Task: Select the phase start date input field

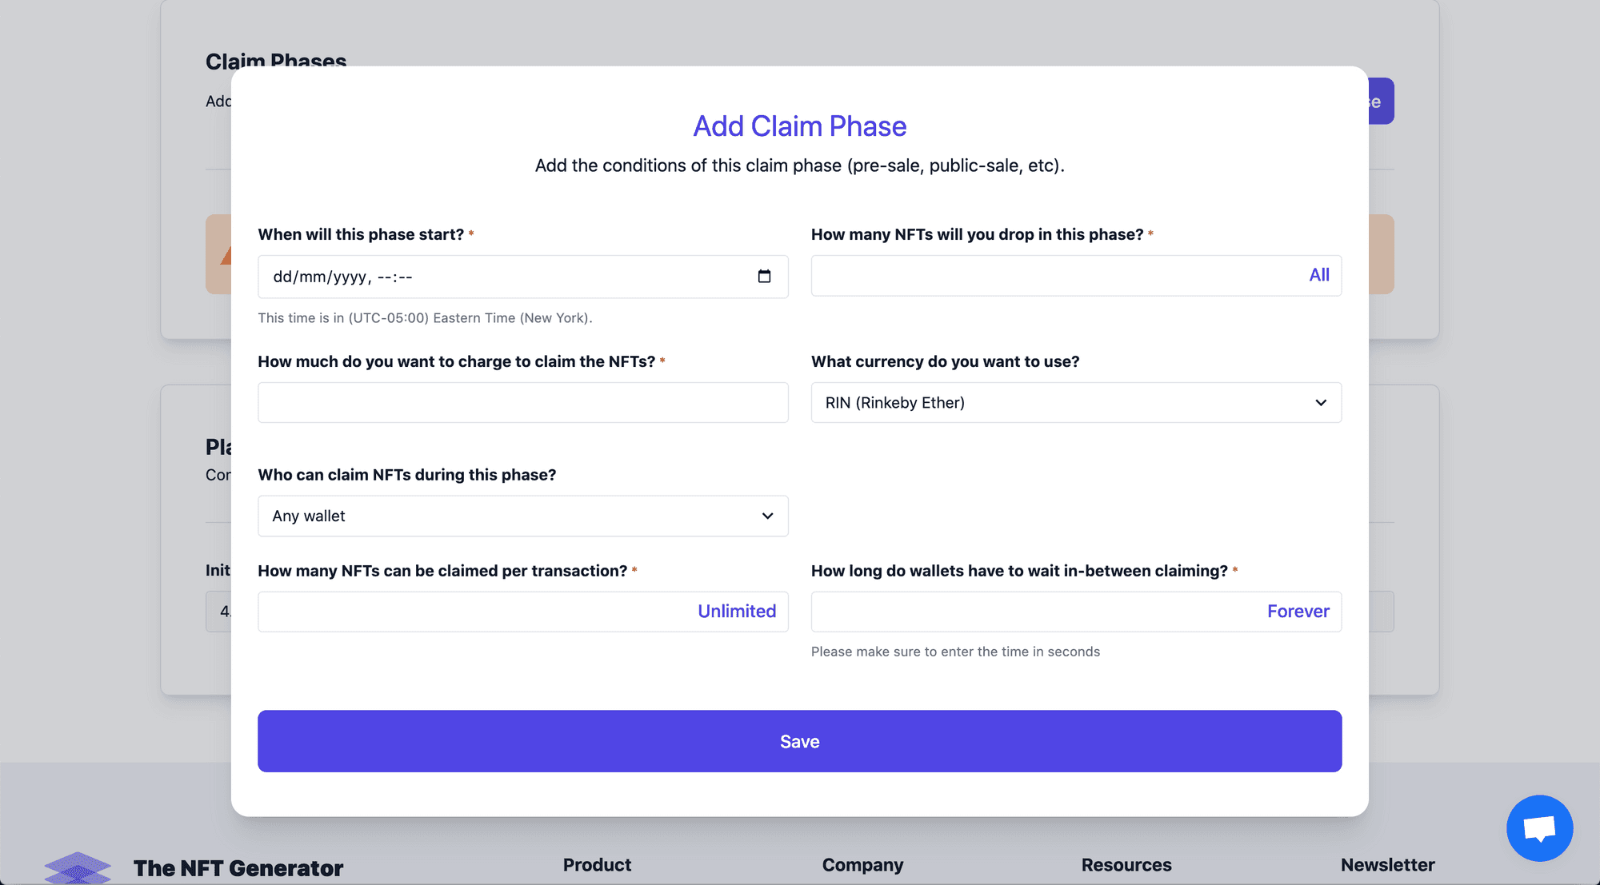Action: 522,275
